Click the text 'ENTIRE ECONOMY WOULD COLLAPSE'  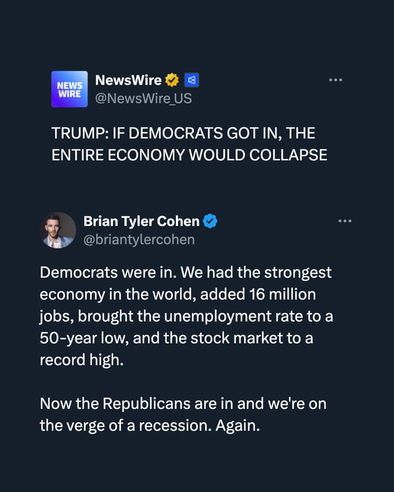tap(189, 155)
